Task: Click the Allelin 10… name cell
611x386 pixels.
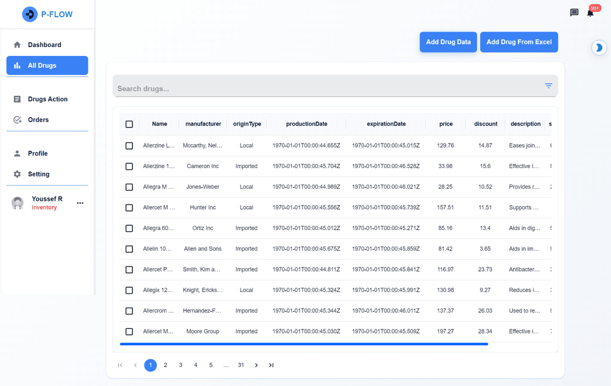Action: (x=157, y=248)
